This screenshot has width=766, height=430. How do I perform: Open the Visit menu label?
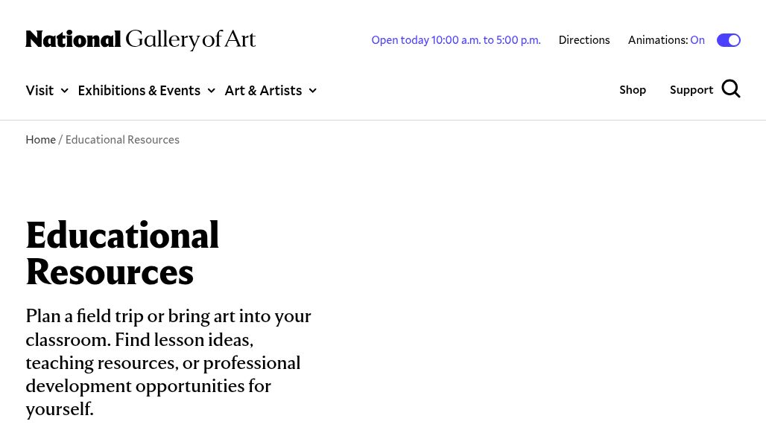(x=39, y=90)
